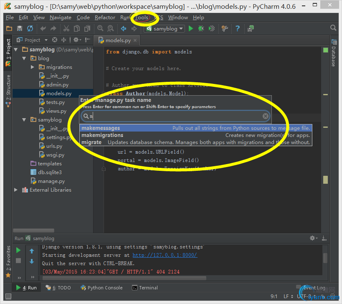The image size is (342, 304).
Task: Start debugging with the bug icon
Action: pyautogui.click(x=201, y=28)
